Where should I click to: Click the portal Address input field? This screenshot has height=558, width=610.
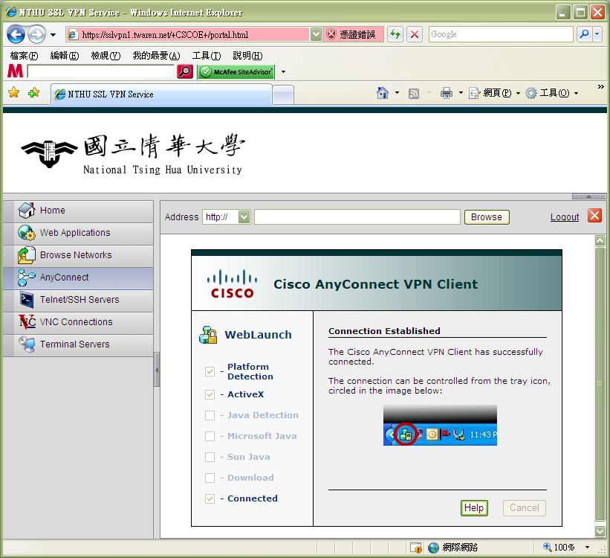click(357, 217)
